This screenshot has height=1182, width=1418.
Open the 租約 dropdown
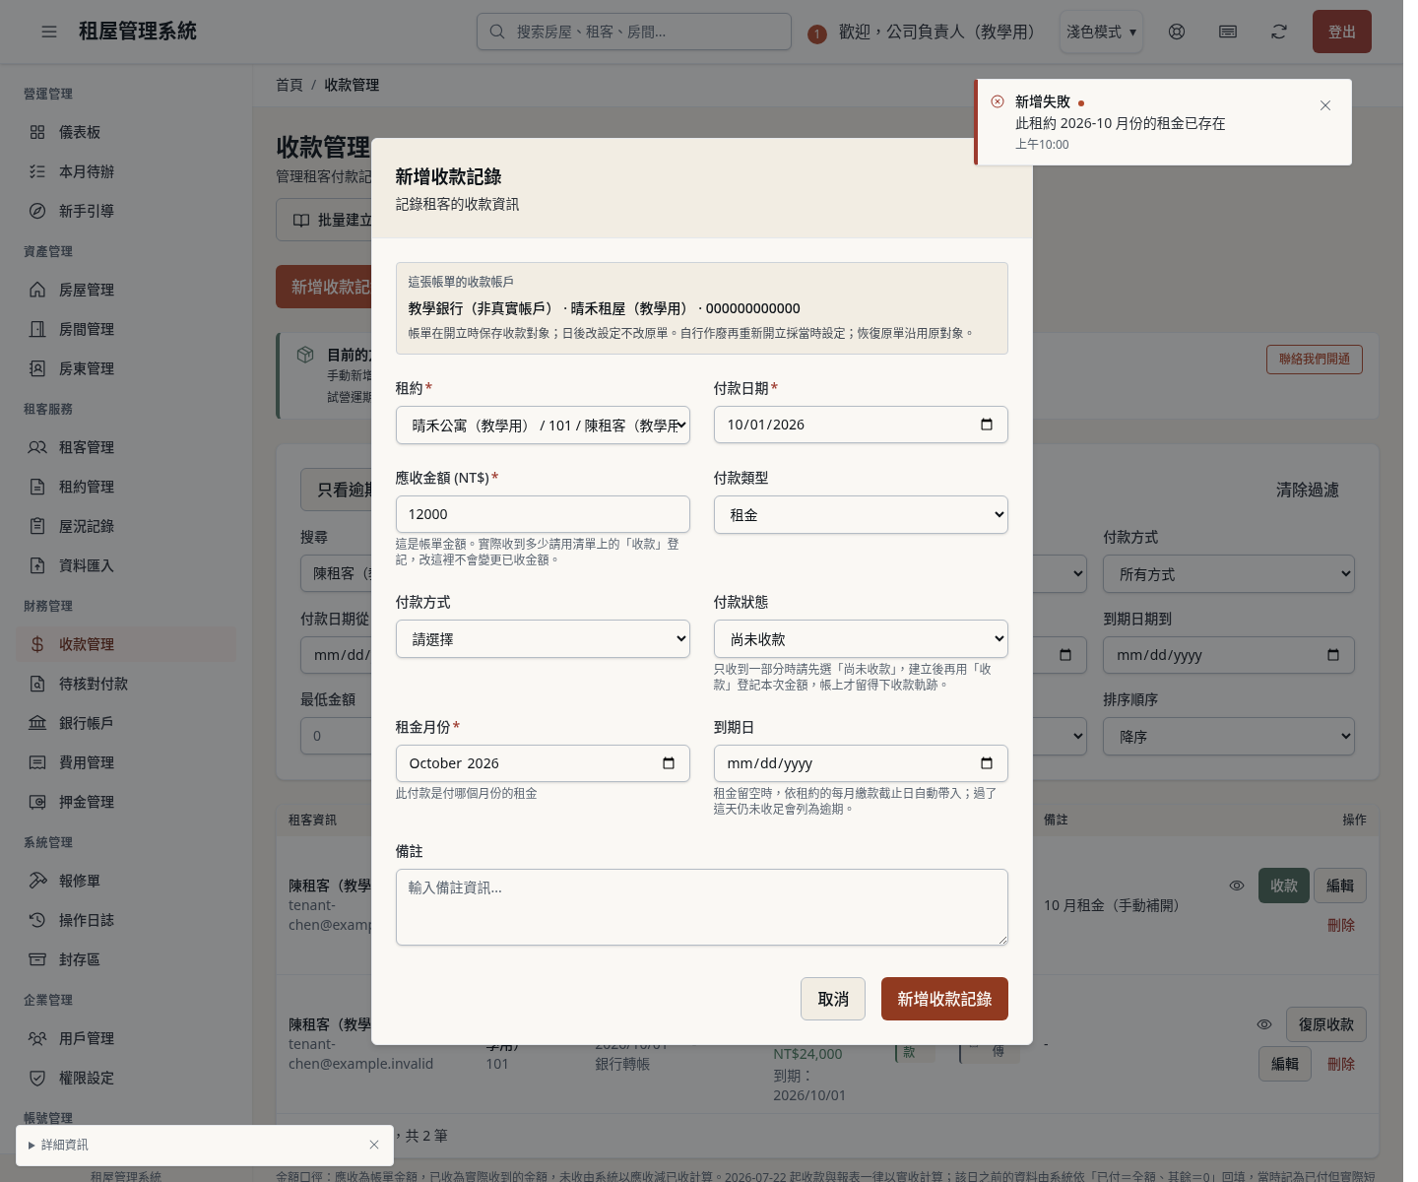coord(543,426)
